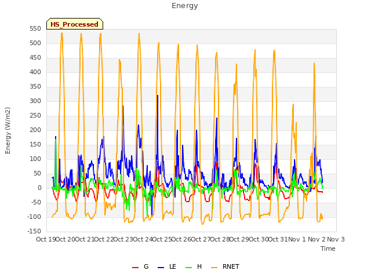Click the LE legend entry

click(x=167, y=266)
